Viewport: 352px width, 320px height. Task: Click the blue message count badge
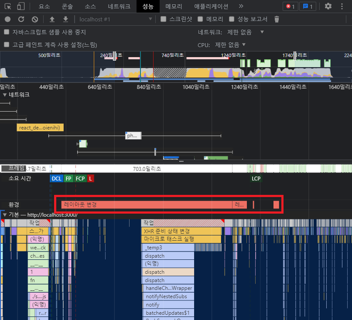pyautogui.click(x=308, y=6)
